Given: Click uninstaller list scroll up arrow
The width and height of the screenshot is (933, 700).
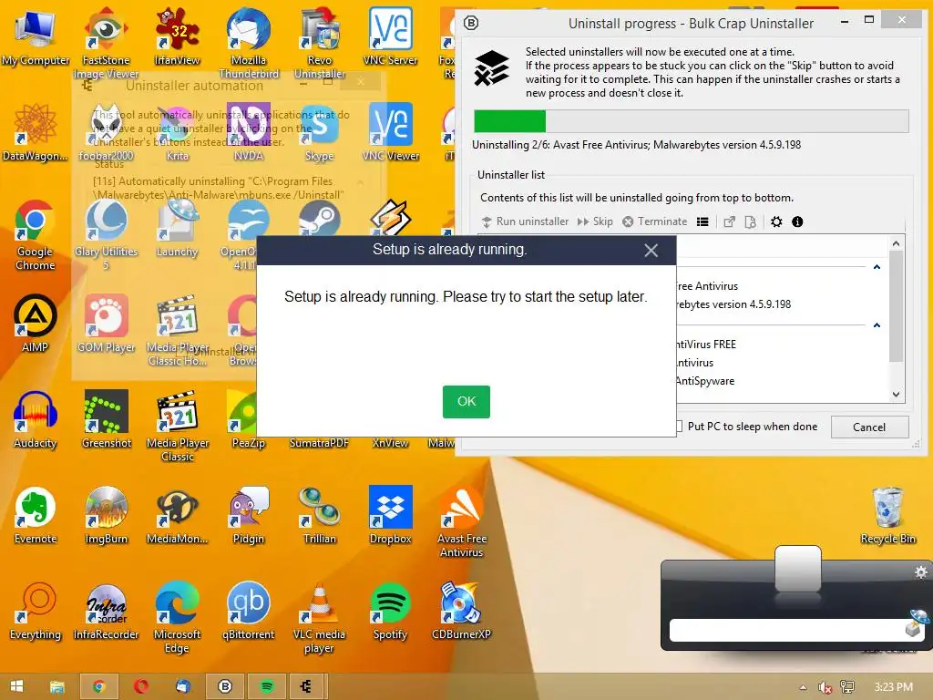Looking at the screenshot, I should 897,243.
